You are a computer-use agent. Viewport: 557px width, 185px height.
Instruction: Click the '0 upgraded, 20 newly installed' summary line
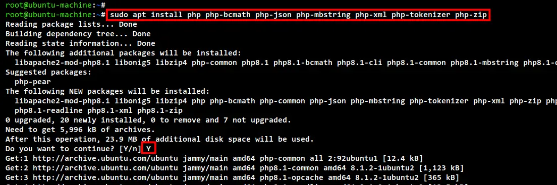pyautogui.click(x=148, y=119)
